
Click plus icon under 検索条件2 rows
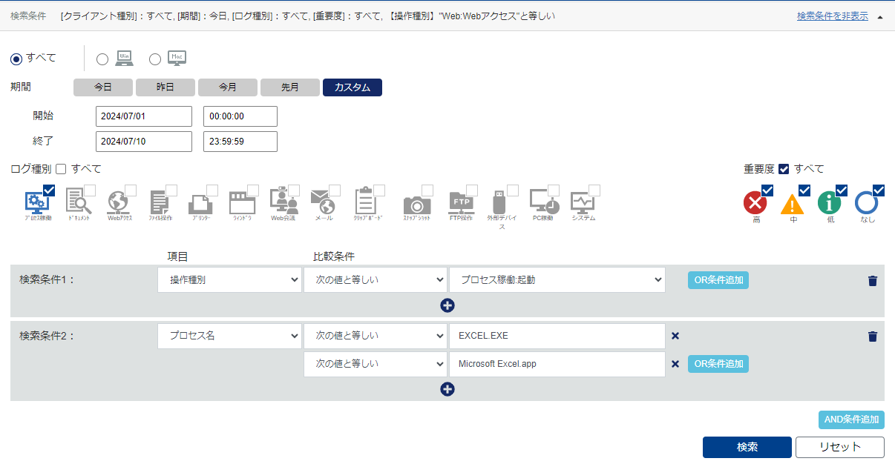[447, 389]
